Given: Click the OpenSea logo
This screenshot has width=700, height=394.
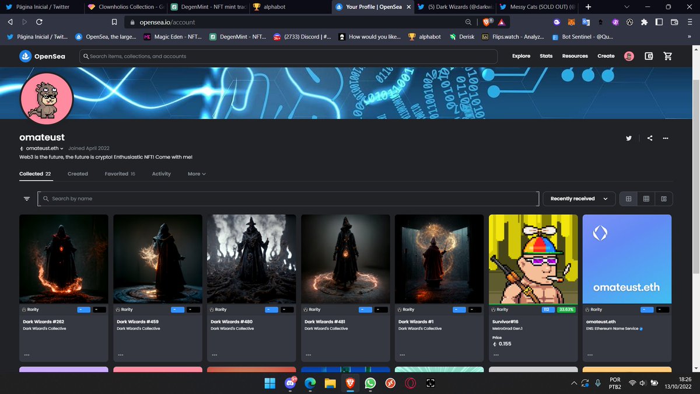Looking at the screenshot, I should click(42, 56).
